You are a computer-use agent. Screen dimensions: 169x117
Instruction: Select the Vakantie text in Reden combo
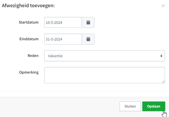coord(55,56)
